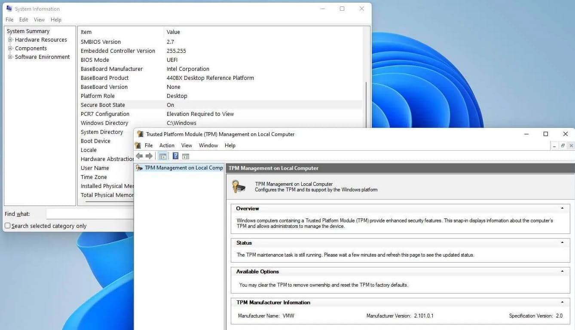575x330 pixels.
Task: Click Specification Version 2.0 text
Action: [x=536, y=316]
